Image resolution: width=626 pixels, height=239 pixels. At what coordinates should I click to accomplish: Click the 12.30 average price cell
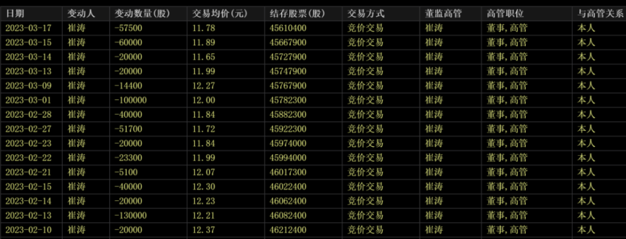pyautogui.click(x=226, y=186)
